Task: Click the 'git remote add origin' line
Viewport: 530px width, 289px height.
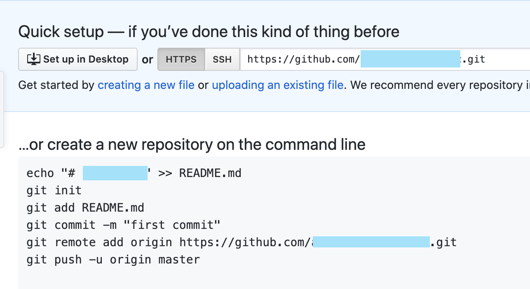Action: point(242,242)
